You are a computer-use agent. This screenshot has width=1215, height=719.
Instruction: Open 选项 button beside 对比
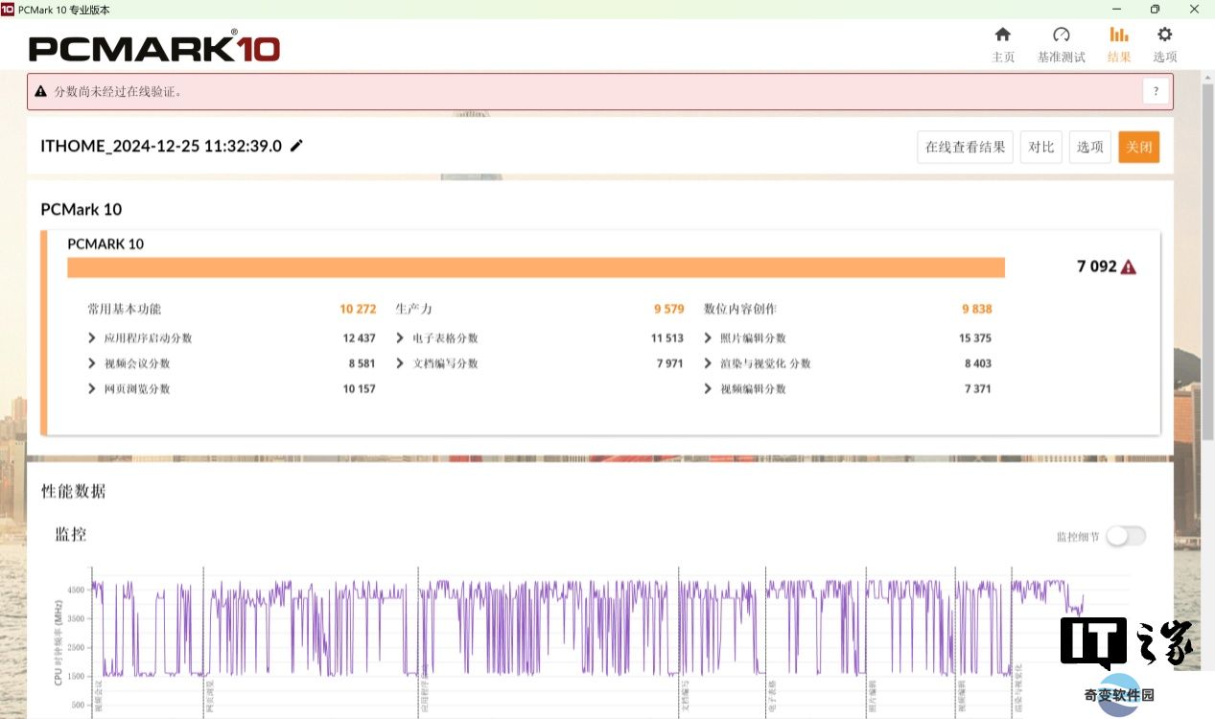(x=1089, y=147)
